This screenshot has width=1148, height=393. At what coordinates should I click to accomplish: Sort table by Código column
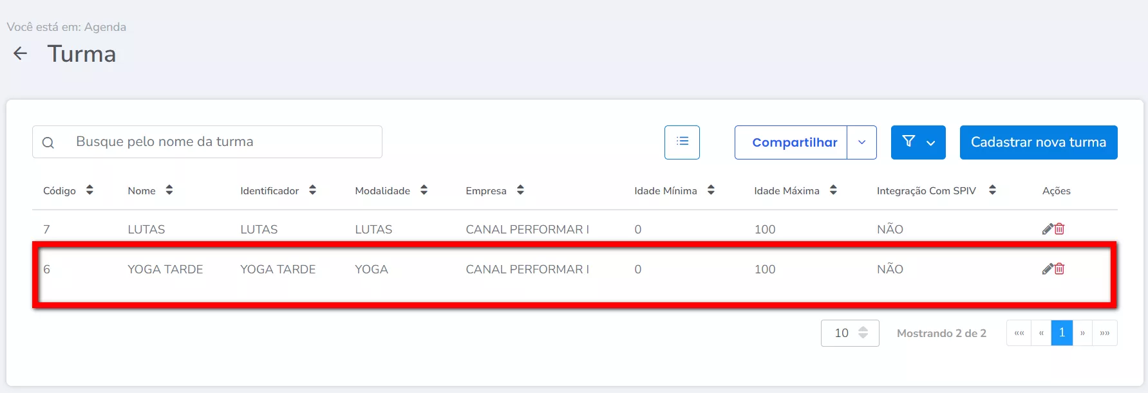89,190
